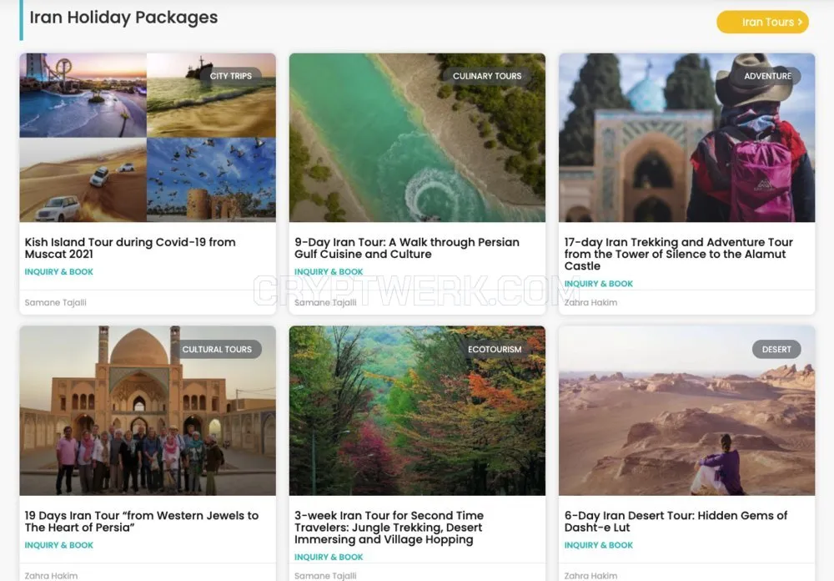Open the 3-week Iran Tour title link
834x581 pixels.
[x=389, y=528]
